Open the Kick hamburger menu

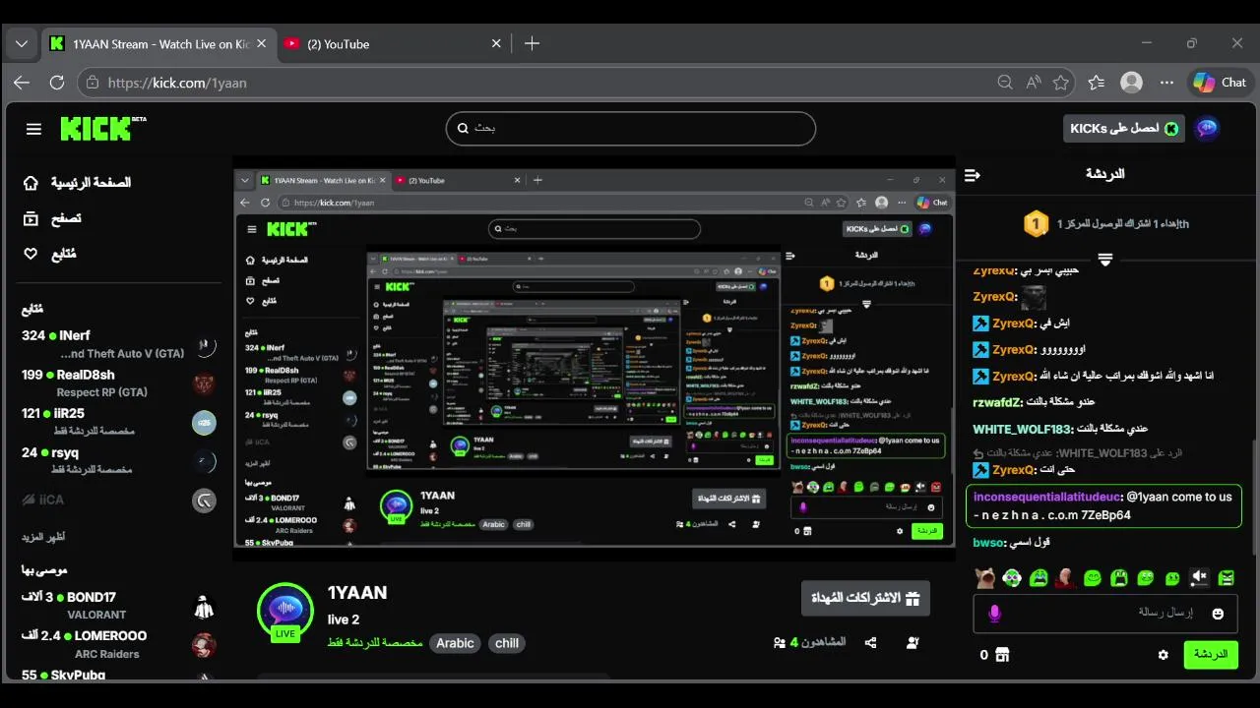pos(33,129)
